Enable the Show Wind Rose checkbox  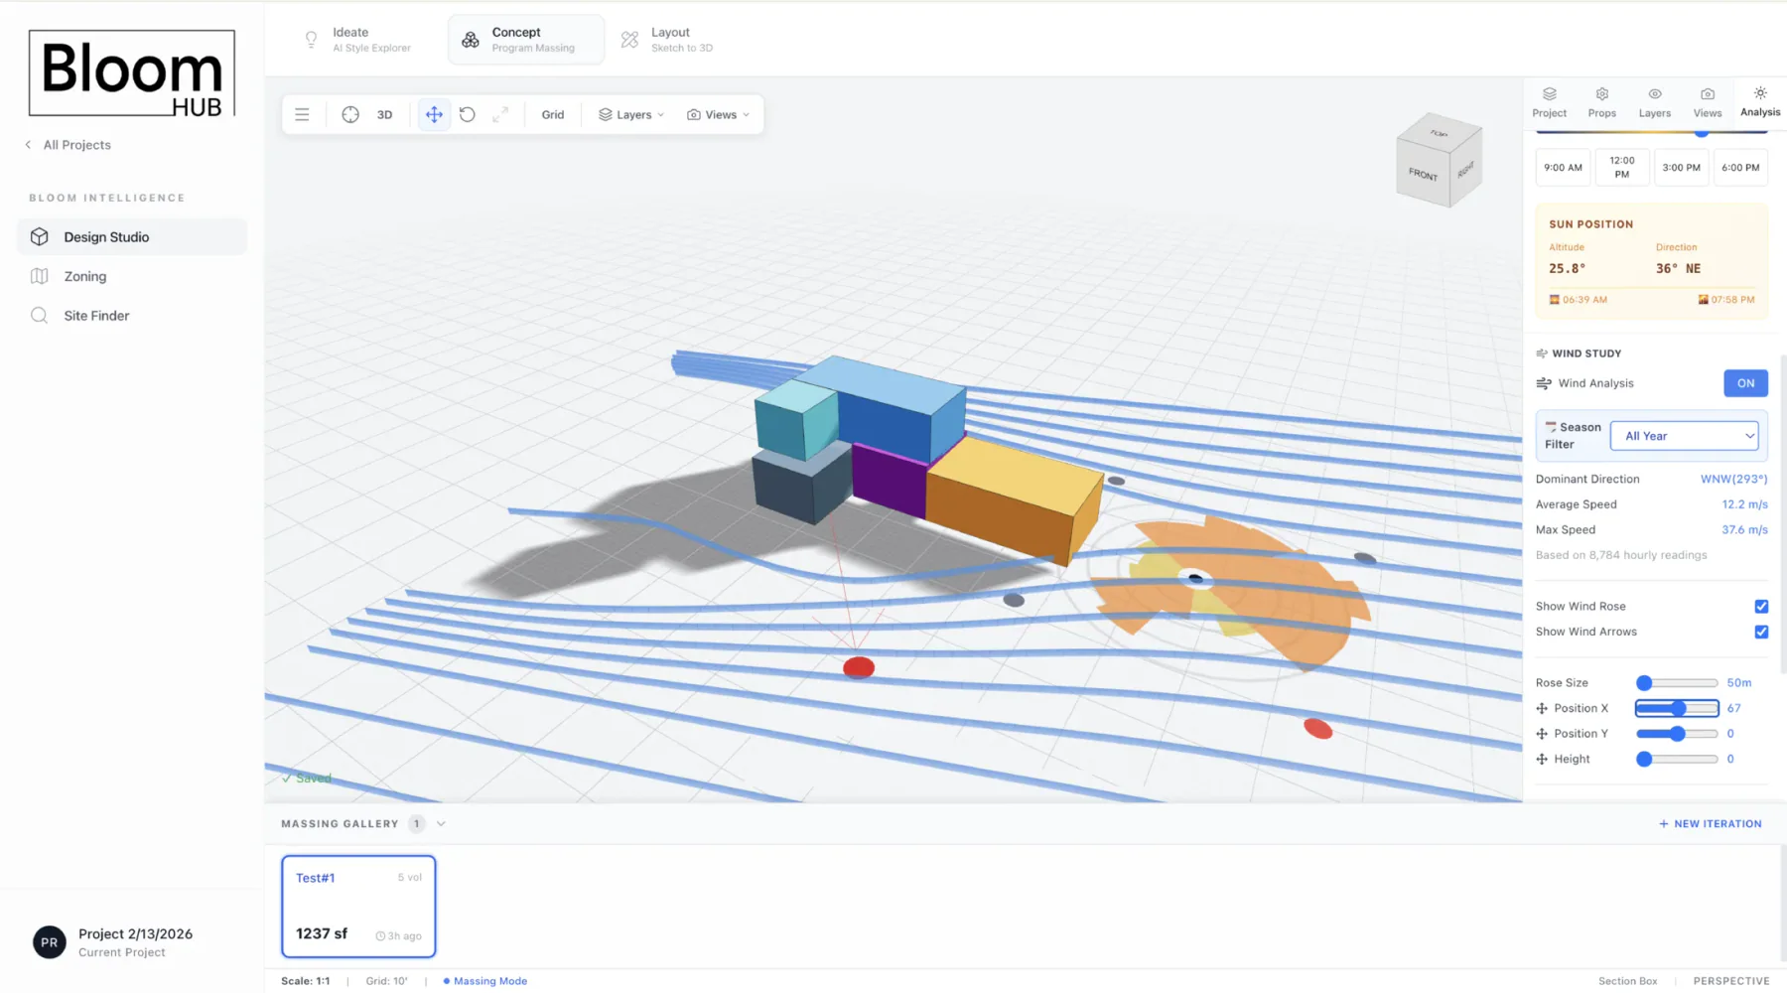pos(1760,606)
